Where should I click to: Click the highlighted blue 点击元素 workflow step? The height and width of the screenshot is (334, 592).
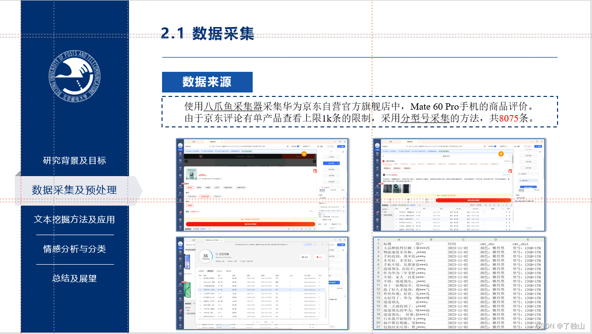click(x=331, y=163)
